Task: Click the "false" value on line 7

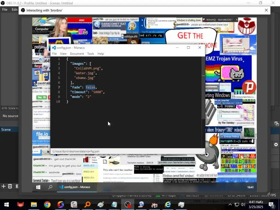Action: 90,87
